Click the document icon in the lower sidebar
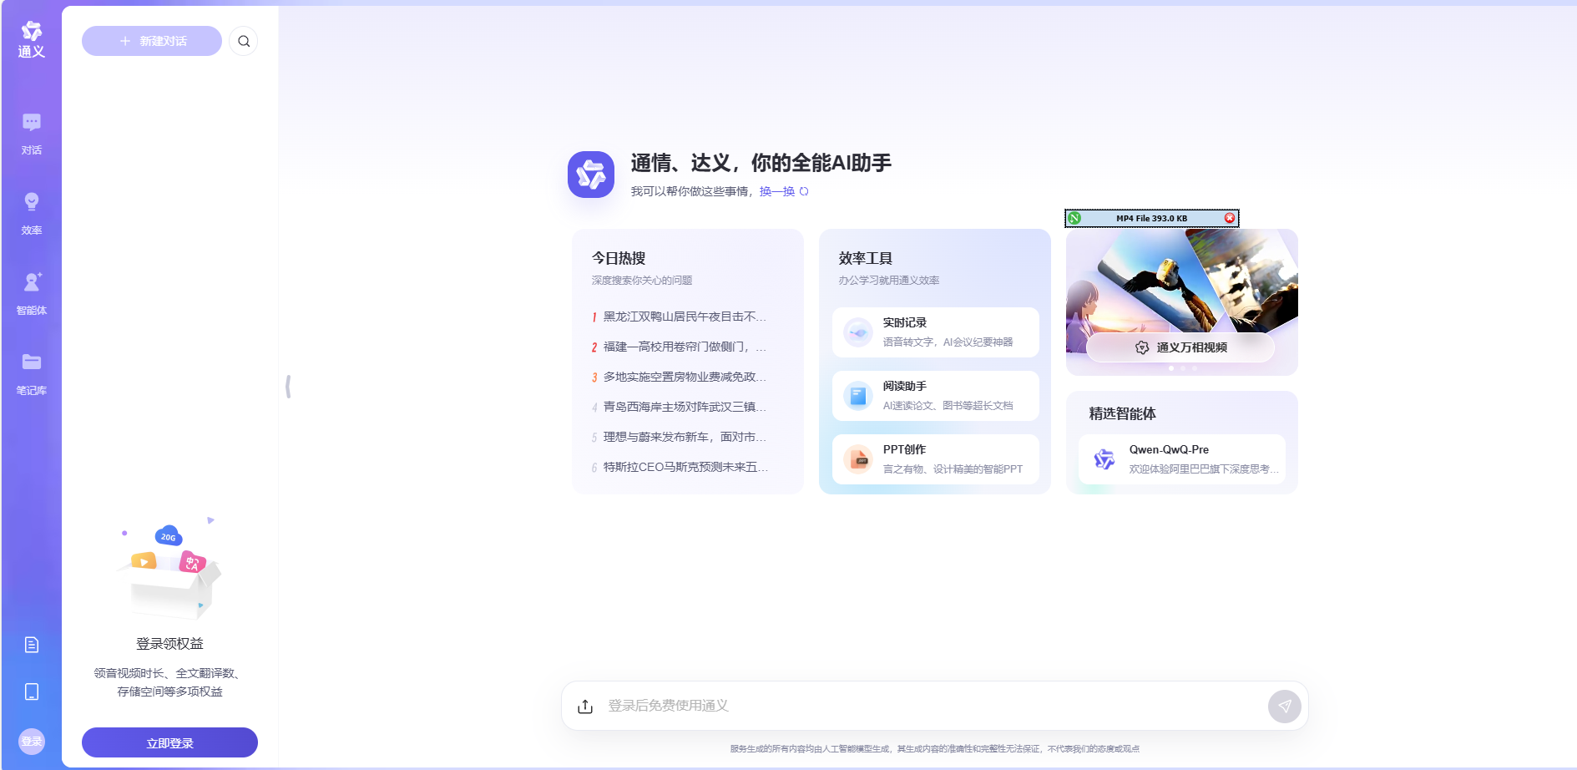1577x770 pixels. tap(32, 645)
